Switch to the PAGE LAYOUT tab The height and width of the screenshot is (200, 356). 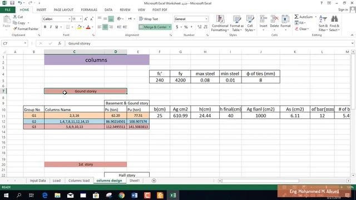click(63, 10)
